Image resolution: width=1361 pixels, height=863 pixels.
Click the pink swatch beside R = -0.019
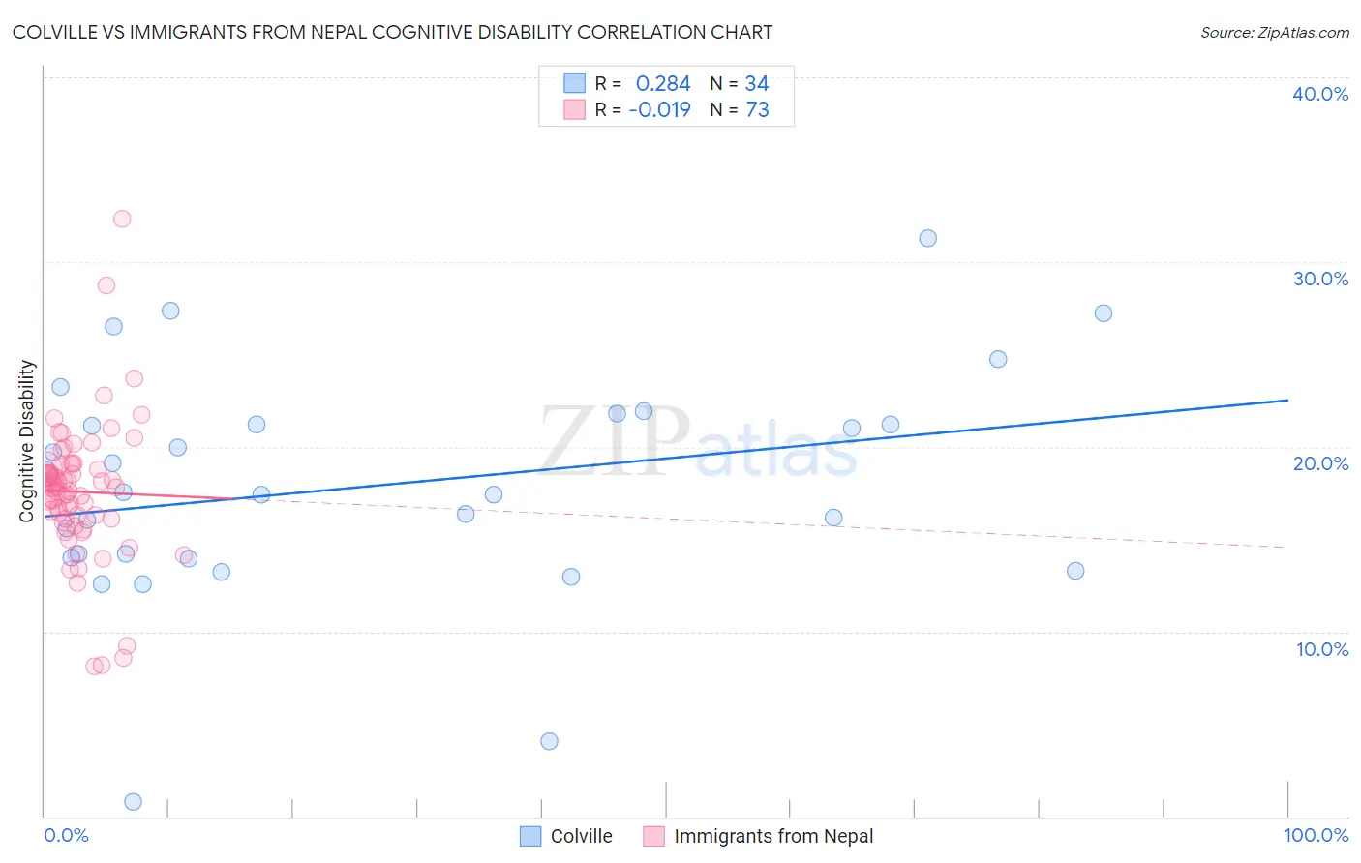tap(575, 109)
